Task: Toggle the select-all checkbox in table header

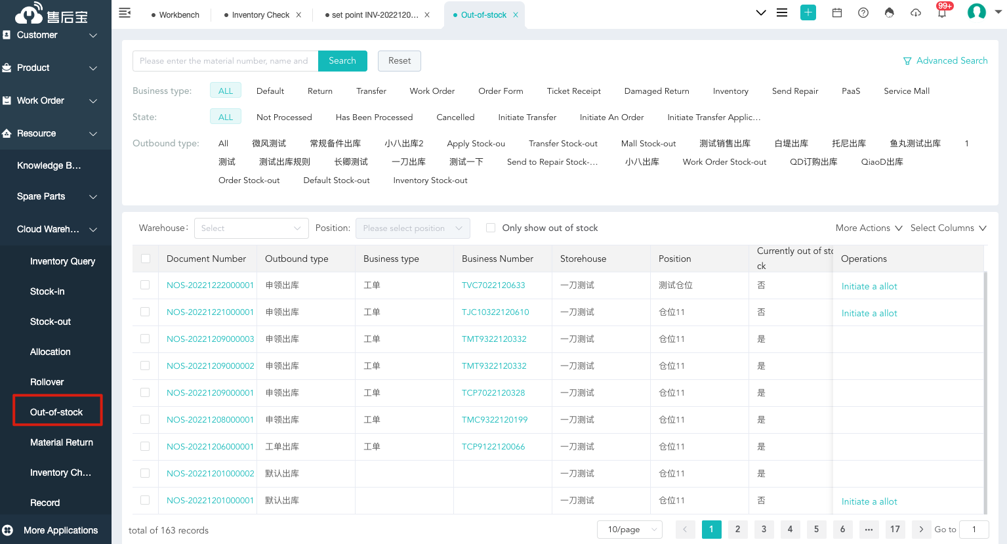Action: point(146,259)
